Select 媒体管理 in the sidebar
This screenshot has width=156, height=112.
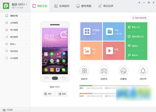[x=15, y=37]
